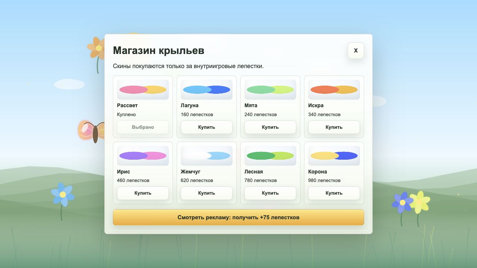Click the Корона yellow-blue wing preview
Screen dimensions: 477x268
[x=334, y=156]
